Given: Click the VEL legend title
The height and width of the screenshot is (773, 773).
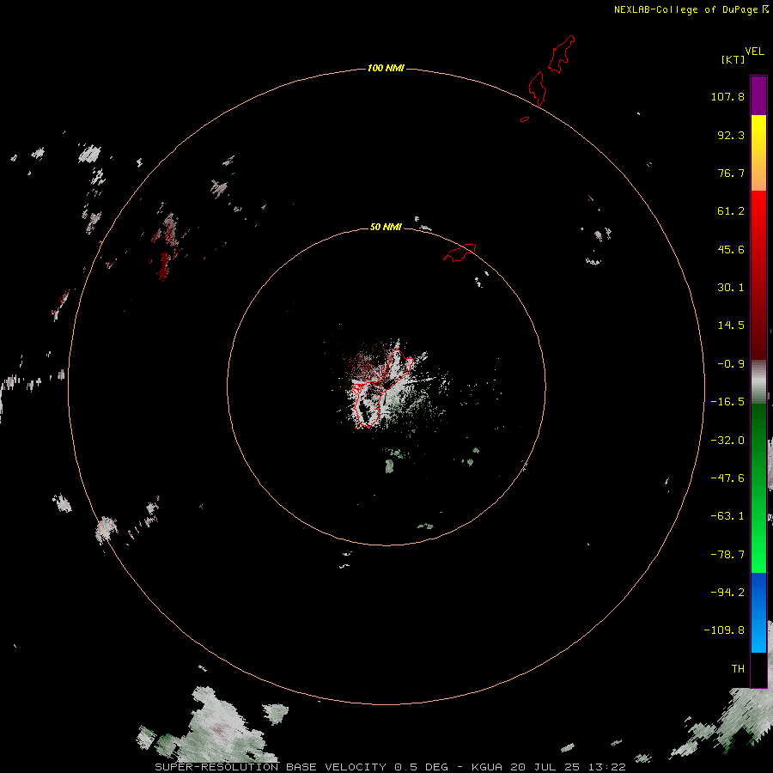Looking at the screenshot, I should (754, 52).
